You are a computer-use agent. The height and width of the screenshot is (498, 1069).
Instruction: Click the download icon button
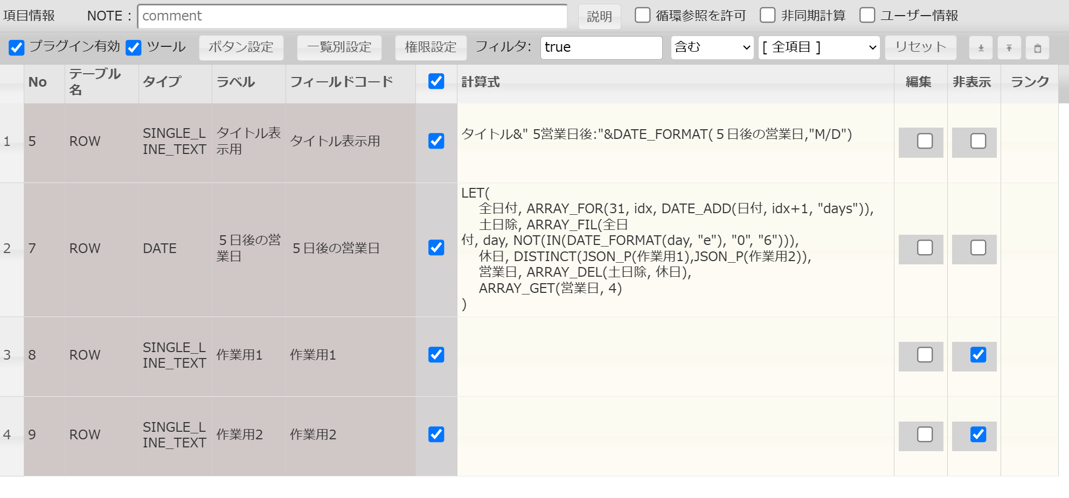click(x=981, y=48)
